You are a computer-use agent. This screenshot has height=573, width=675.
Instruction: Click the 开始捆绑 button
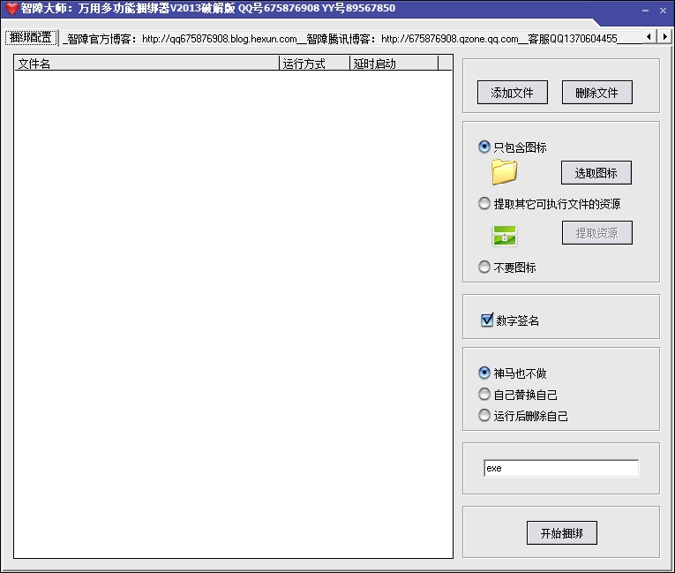click(561, 533)
